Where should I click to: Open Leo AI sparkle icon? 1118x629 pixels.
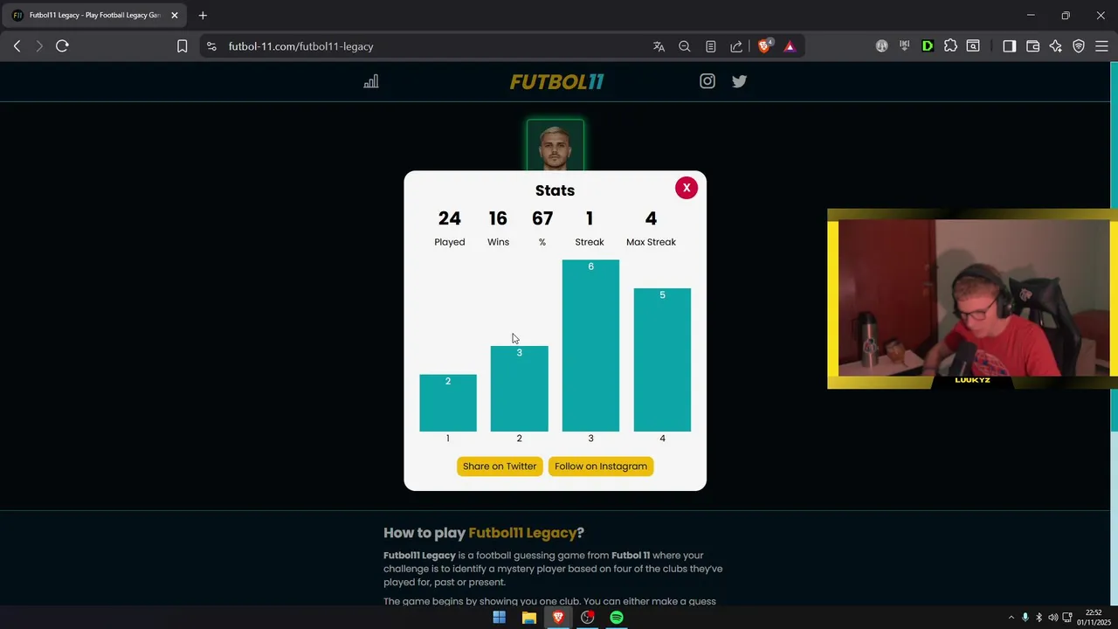1056,46
